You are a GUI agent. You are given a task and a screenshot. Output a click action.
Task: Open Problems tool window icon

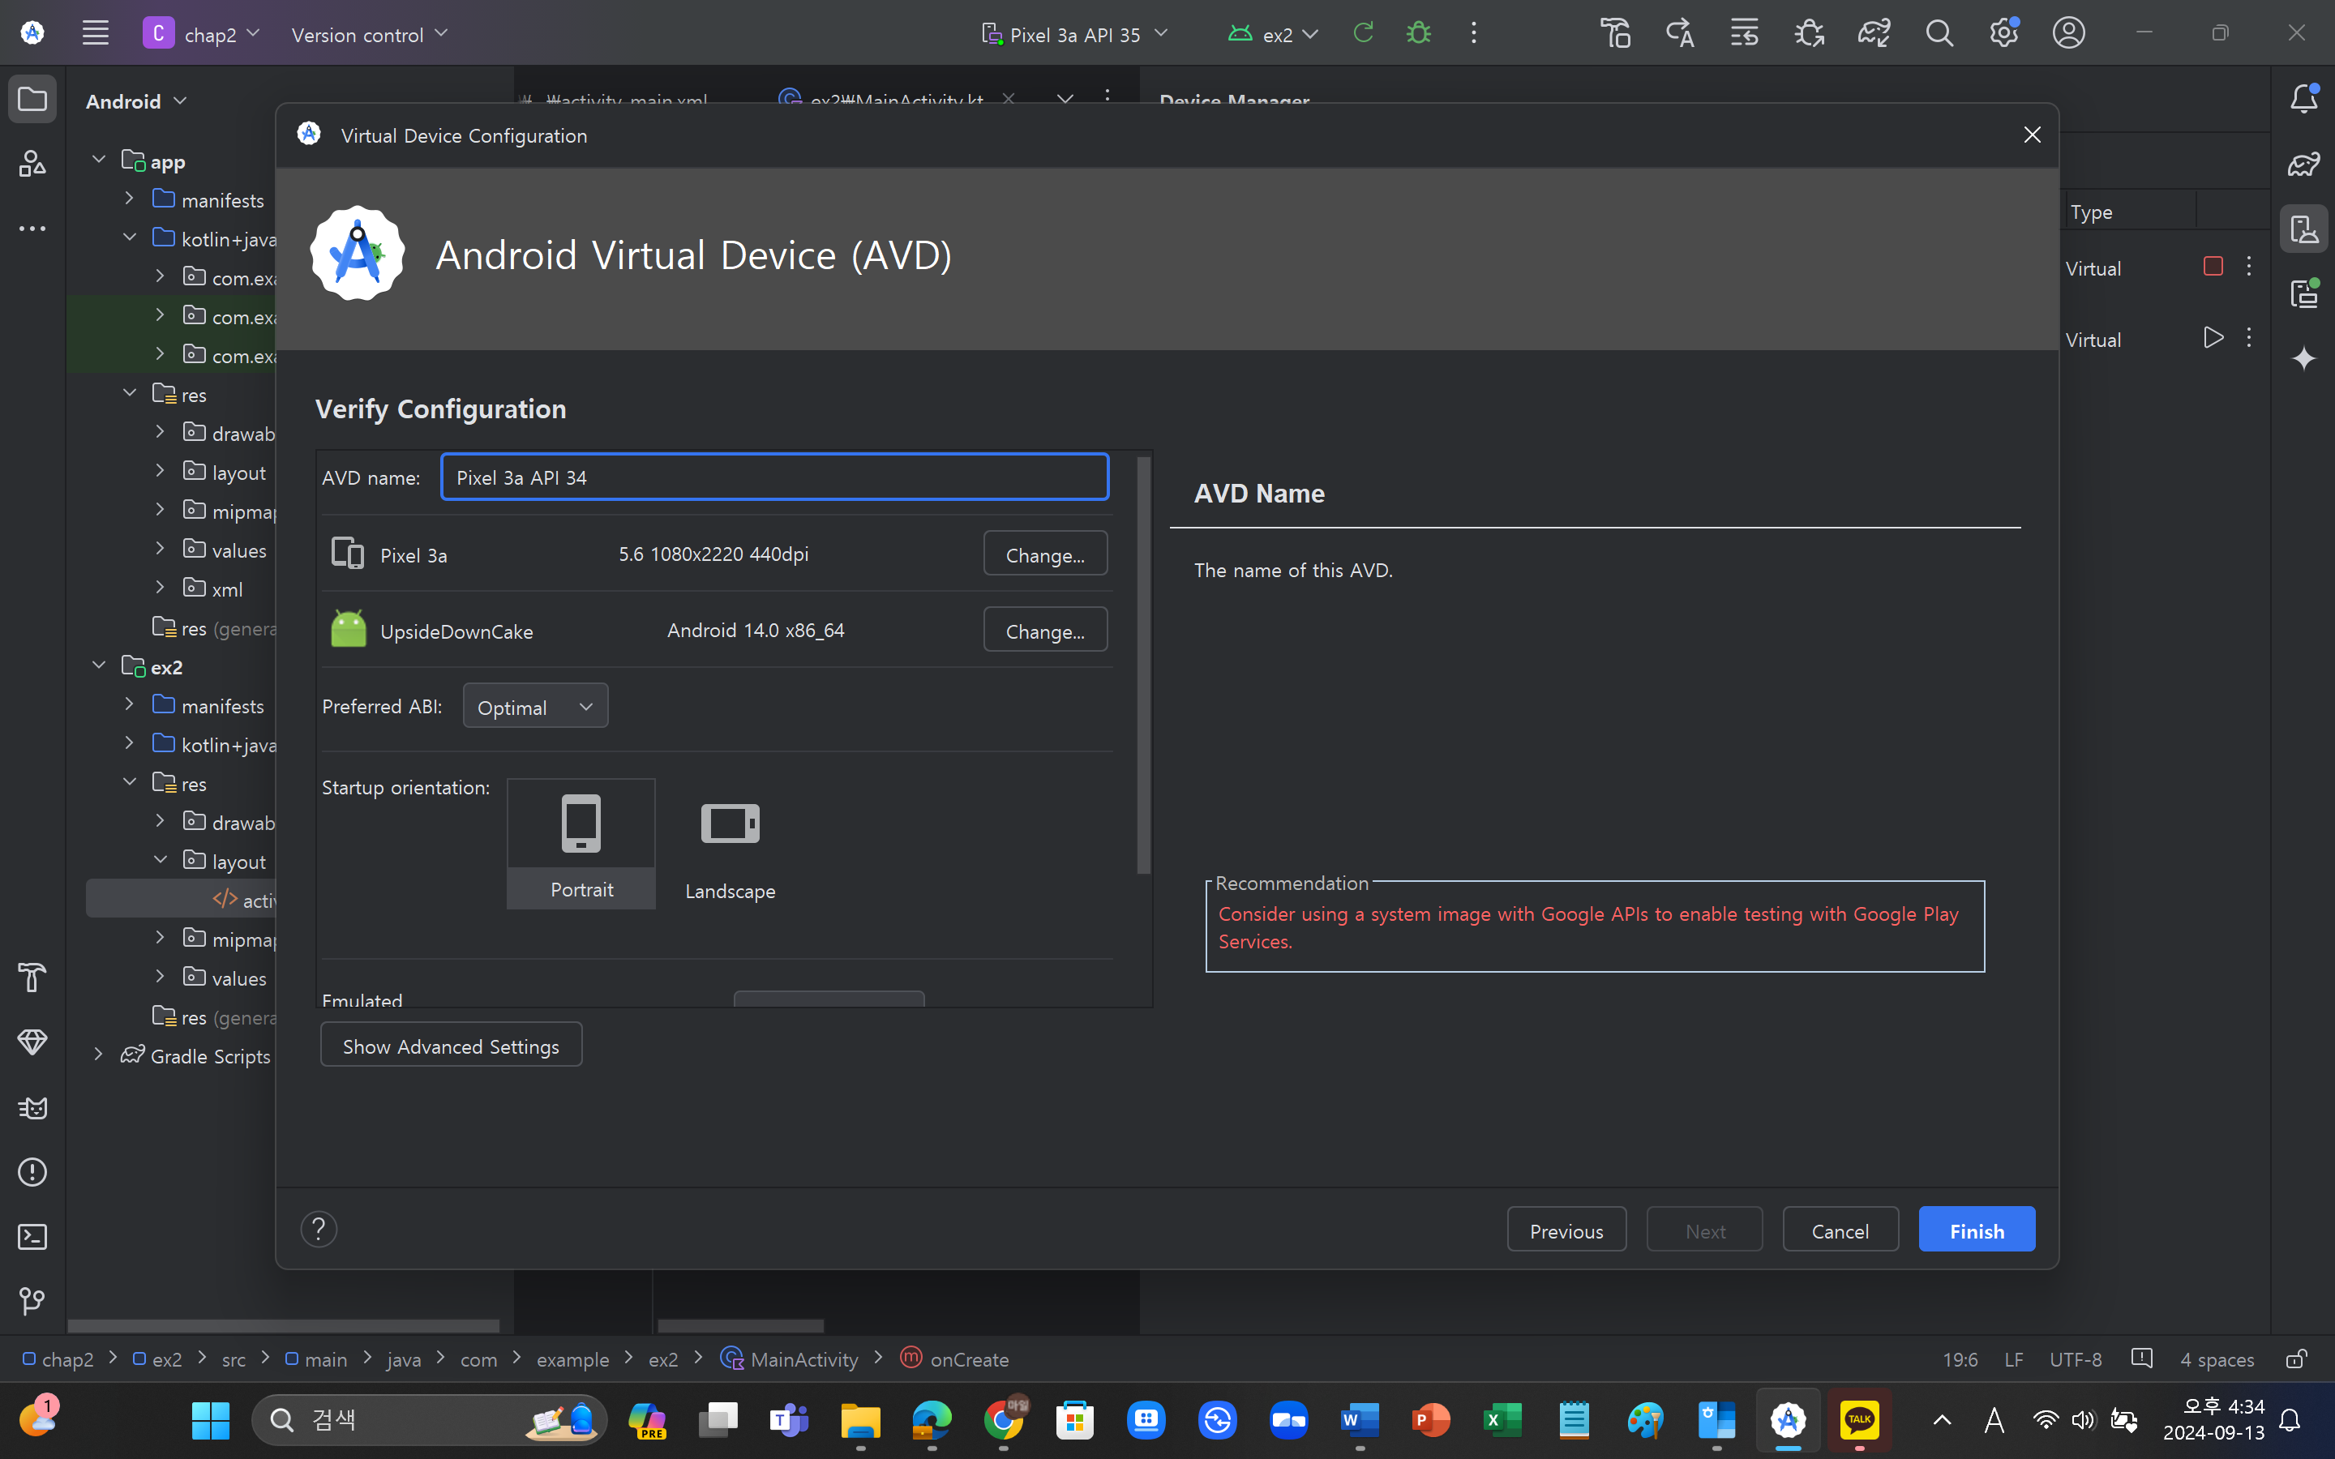[32, 1171]
